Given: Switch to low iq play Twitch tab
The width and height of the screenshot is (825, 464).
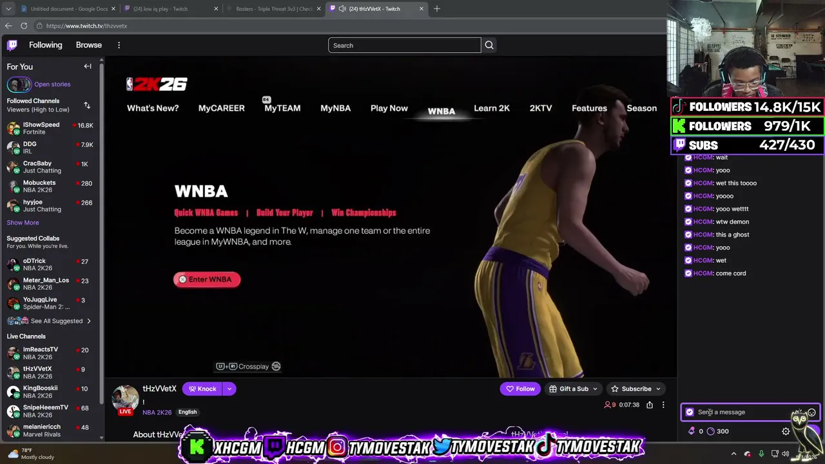Looking at the screenshot, I should [x=170, y=8].
